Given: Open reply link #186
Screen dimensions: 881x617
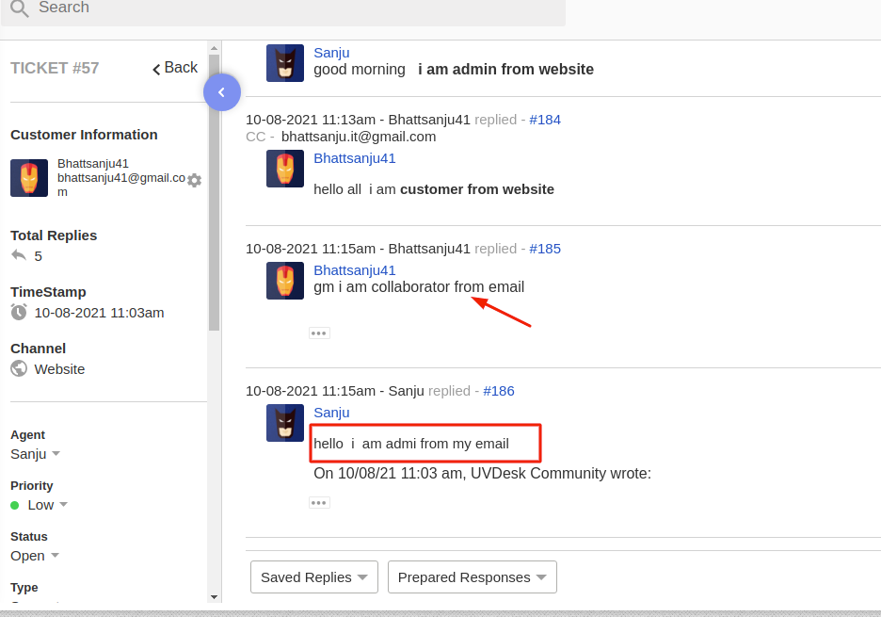Looking at the screenshot, I should [499, 390].
